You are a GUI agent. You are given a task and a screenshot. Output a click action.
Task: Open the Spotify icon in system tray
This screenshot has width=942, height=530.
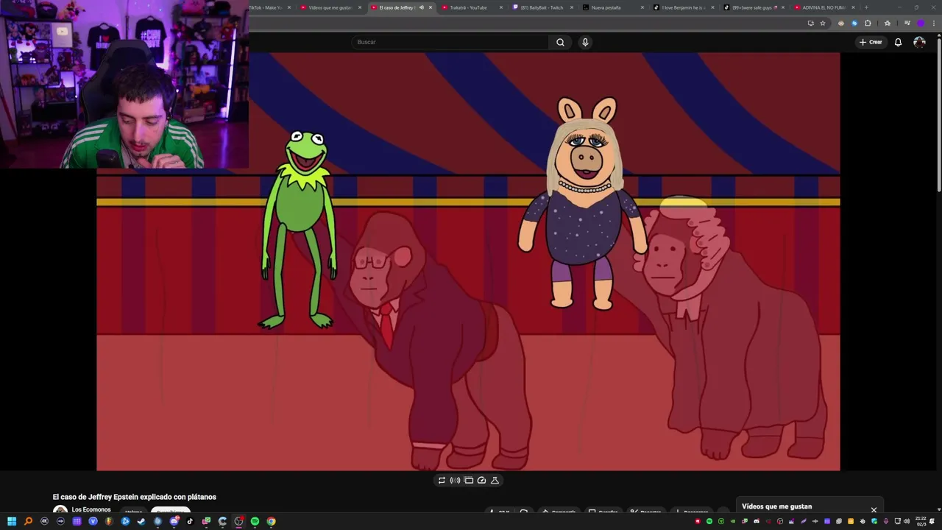click(x=709, y=521)
